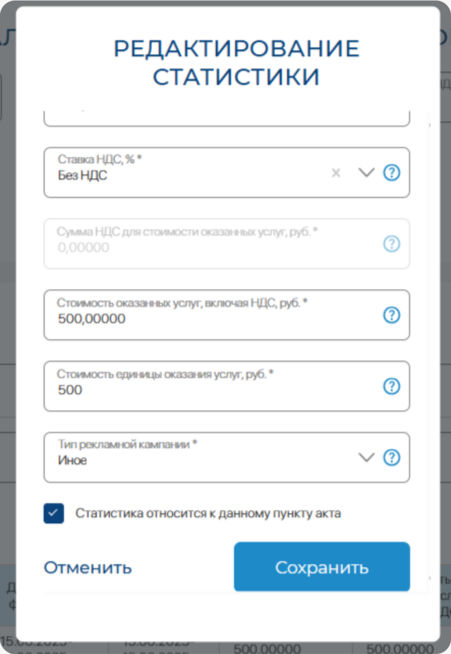Clear the Без НДС selection using X icon

pyautogui.click(x=335, y=172)
